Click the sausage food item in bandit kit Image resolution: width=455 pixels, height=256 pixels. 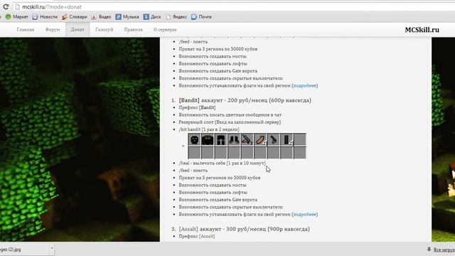click(x=260, y=140)
